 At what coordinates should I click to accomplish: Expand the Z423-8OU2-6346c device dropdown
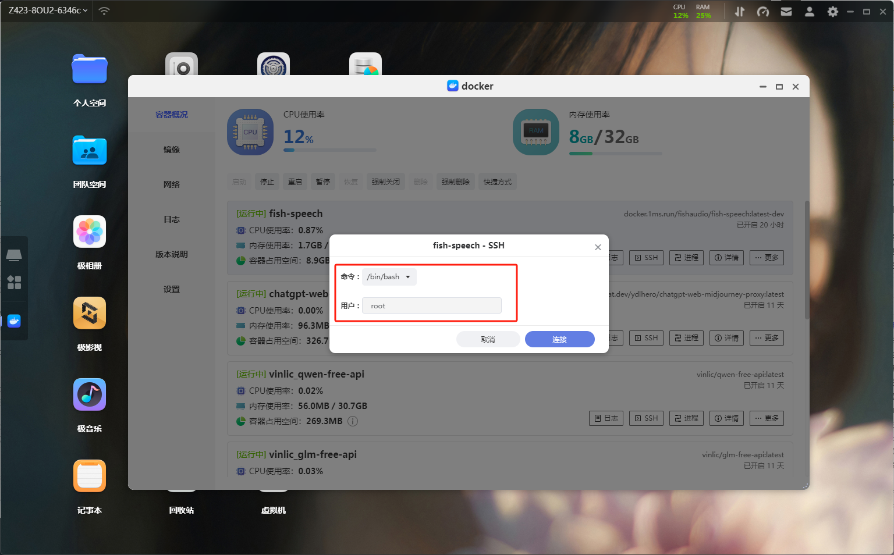pos(48,10)
